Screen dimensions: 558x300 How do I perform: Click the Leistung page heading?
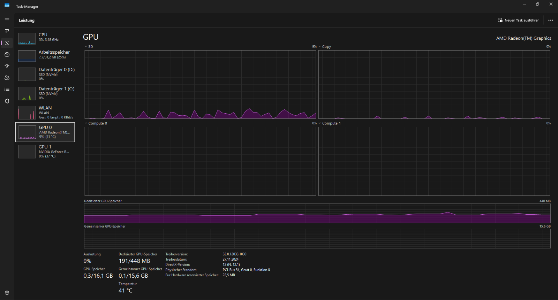(x=27, y=20)
